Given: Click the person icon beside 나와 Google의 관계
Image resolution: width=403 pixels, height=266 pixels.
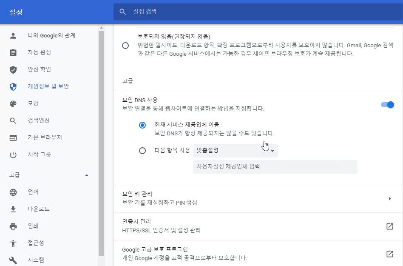Looking at the screenshot, I should 13,35.
